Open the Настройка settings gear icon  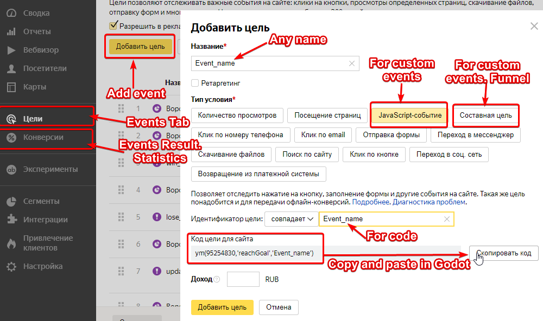pyautogui.click(x=11, y=266)
